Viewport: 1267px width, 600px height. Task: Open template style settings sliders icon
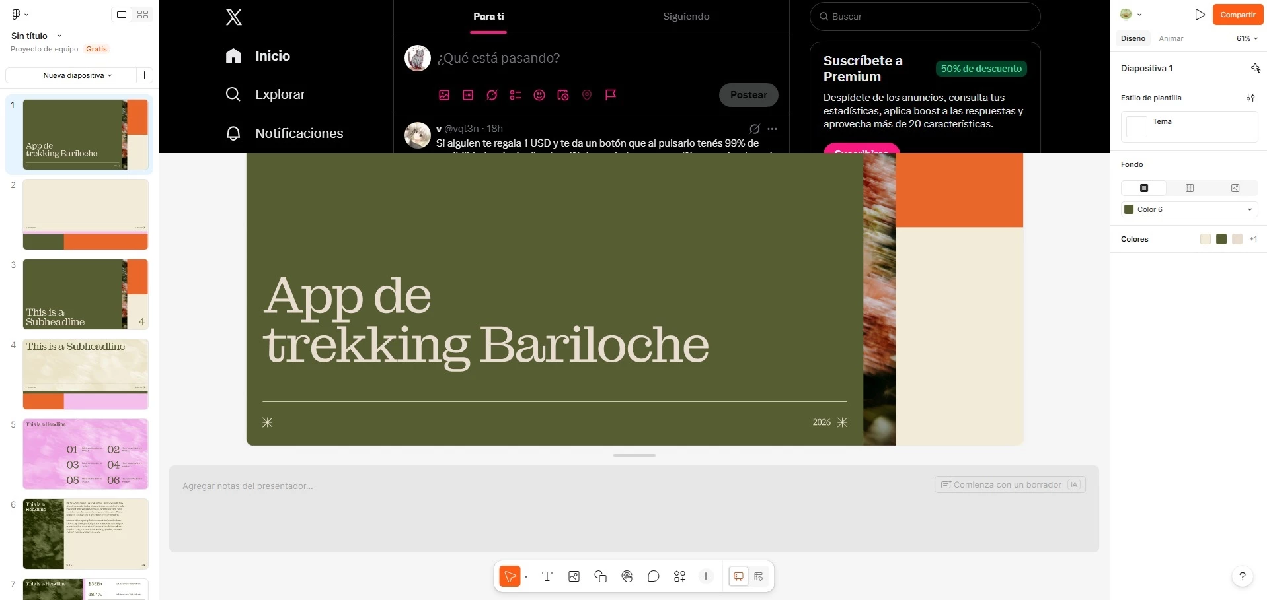coord(1250,98)
